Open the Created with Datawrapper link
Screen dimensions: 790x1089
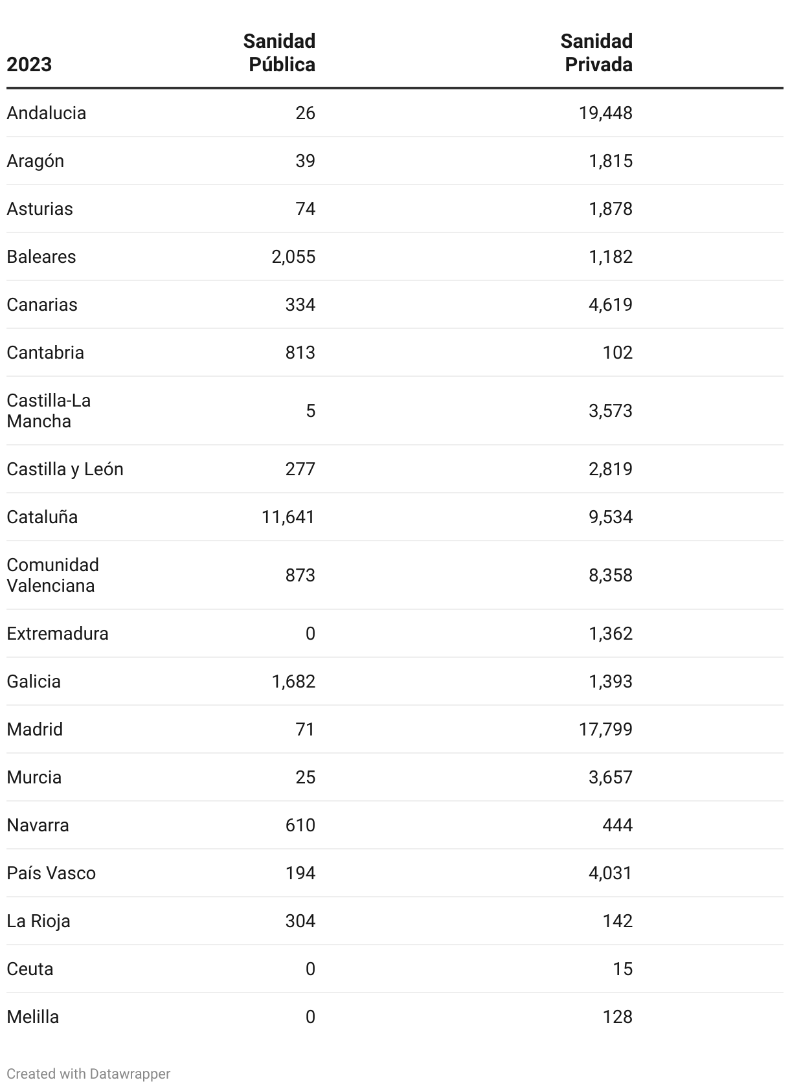point(89,1073)
